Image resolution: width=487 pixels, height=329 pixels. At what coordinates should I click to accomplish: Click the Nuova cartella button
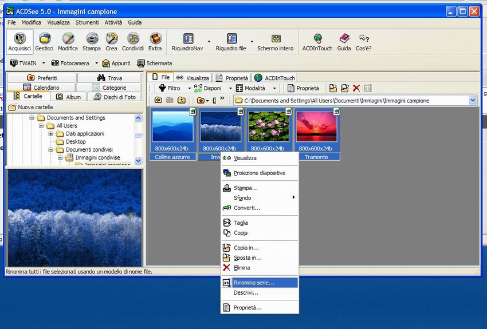pyautogui.click(x=31, y=108)
